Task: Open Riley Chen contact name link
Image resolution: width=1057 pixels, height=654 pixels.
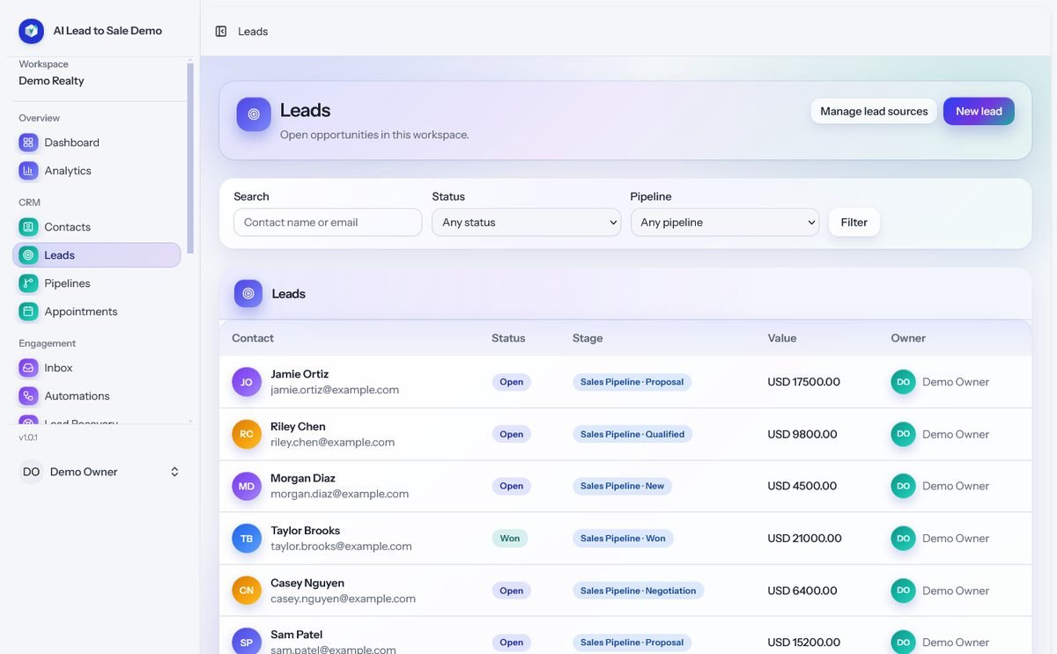Action: [298, 426]
